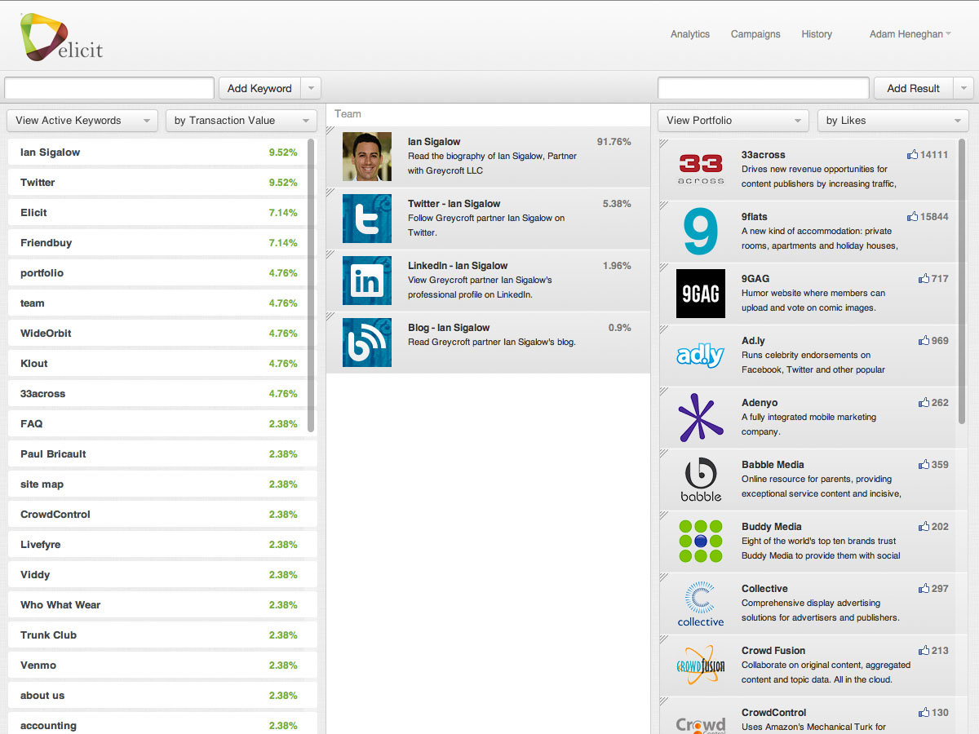Click the 33across logo thumbnail
979x734 pixels.
701,170
